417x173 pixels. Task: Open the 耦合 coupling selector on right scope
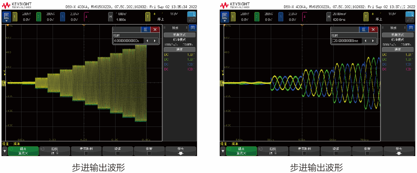click(x=241, y=151)
